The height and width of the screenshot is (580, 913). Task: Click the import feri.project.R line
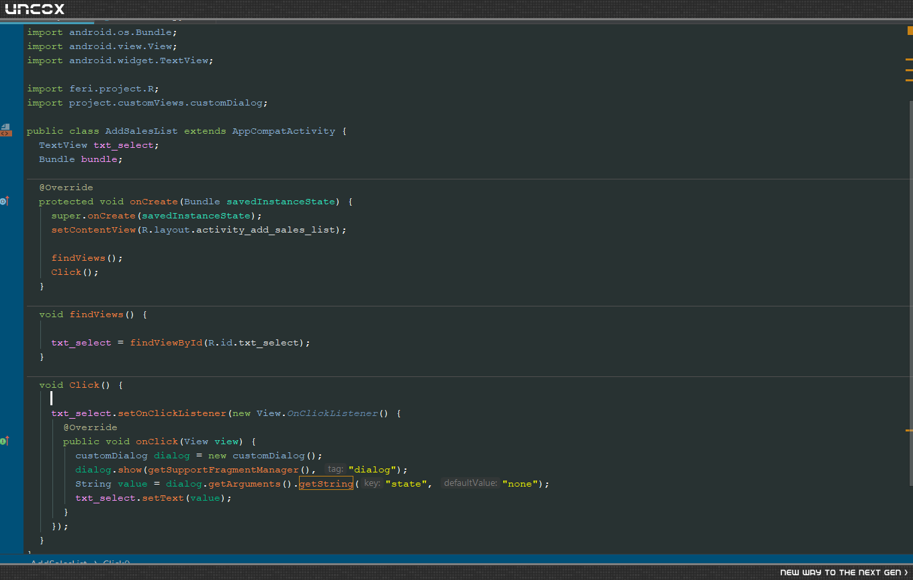click(93, 89)
